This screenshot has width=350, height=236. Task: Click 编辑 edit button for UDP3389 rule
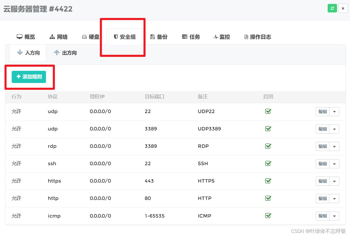click(323, 129)
